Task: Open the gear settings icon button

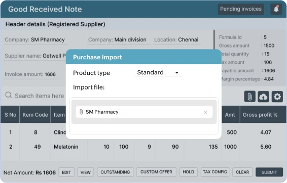Action: click(277, 97)
